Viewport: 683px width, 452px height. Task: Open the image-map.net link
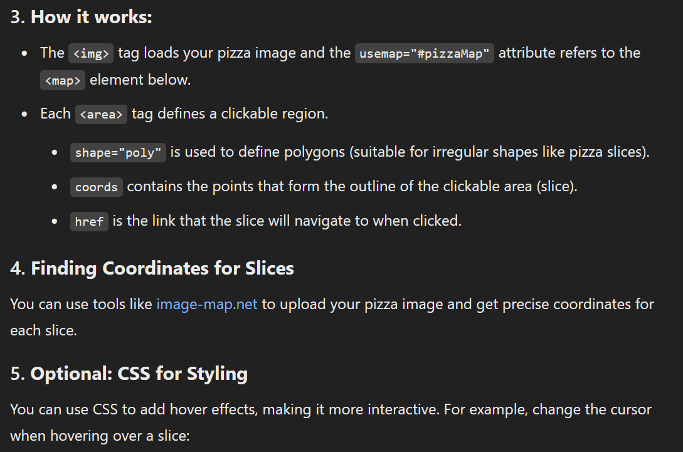207,305
